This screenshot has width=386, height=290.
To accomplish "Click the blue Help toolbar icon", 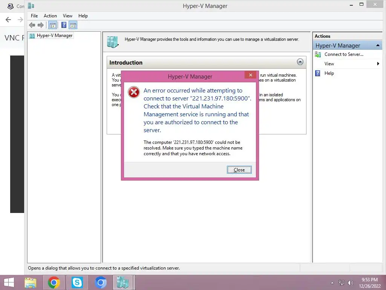I will 64,25.
